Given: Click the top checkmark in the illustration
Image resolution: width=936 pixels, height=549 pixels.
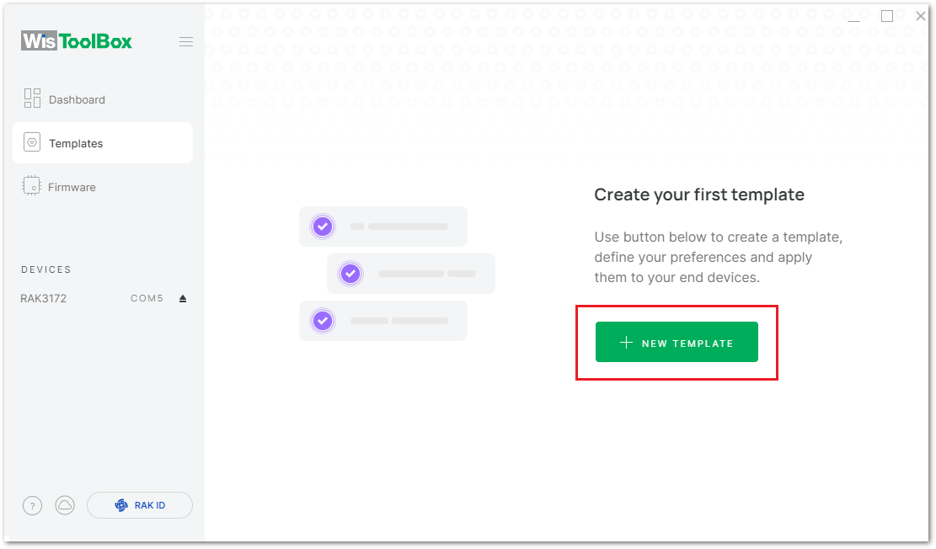Looking at the screenshot, I should (x=323, y=227).
